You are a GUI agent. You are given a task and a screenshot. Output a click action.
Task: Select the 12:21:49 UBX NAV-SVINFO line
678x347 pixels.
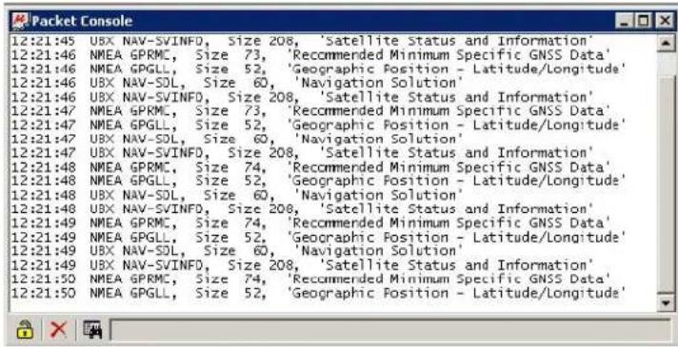click(302, 264)
